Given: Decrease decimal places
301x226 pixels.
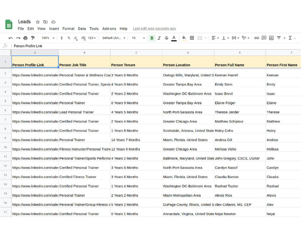Looking at the screenshot, I should (x=76, y=38).
